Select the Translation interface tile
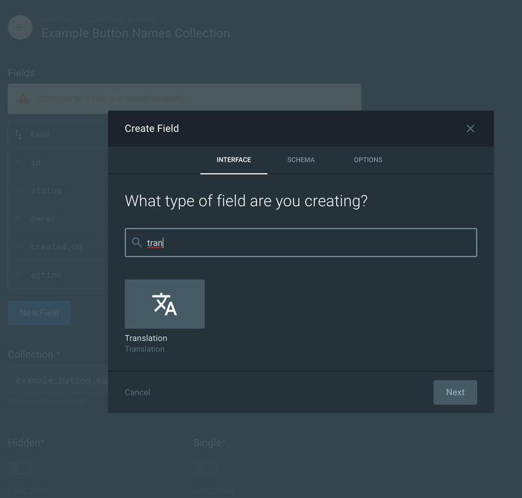Screen dimensions: 522x498 click(x=164, y=304)
